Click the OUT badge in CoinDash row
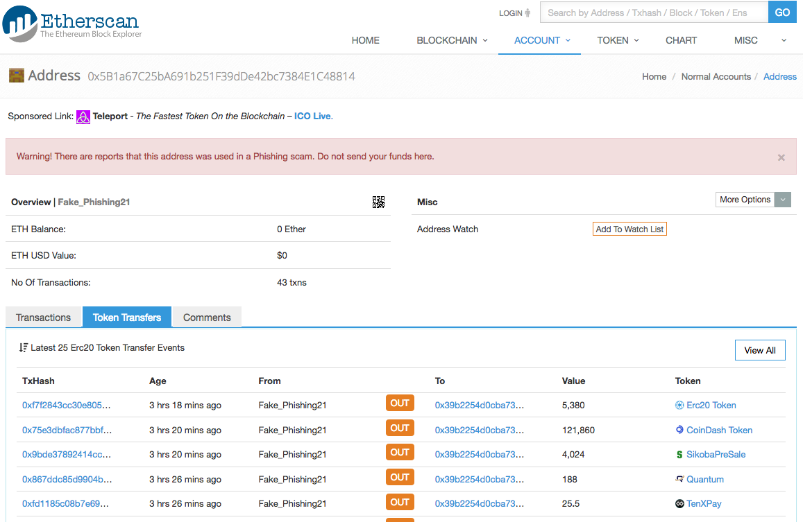 [x=400, y=428]
